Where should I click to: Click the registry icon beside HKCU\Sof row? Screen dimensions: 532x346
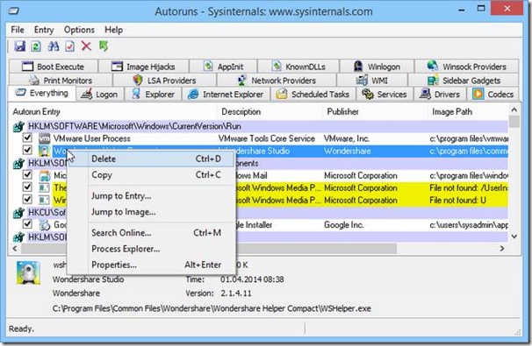[x=18, y=213]
